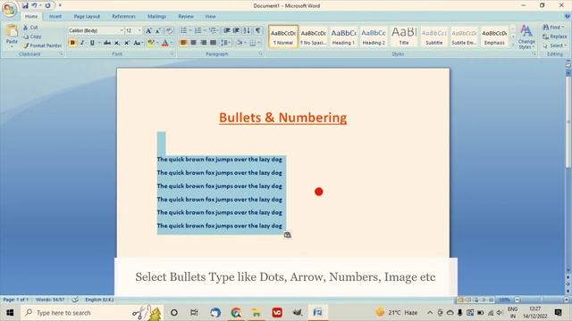Image resolution: width=572 pixels, height=321 pixels.
Task: Click the Sort icon
Action: 247,31
